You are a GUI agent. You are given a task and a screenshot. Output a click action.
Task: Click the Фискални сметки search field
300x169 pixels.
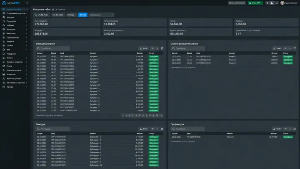(53, 48)
